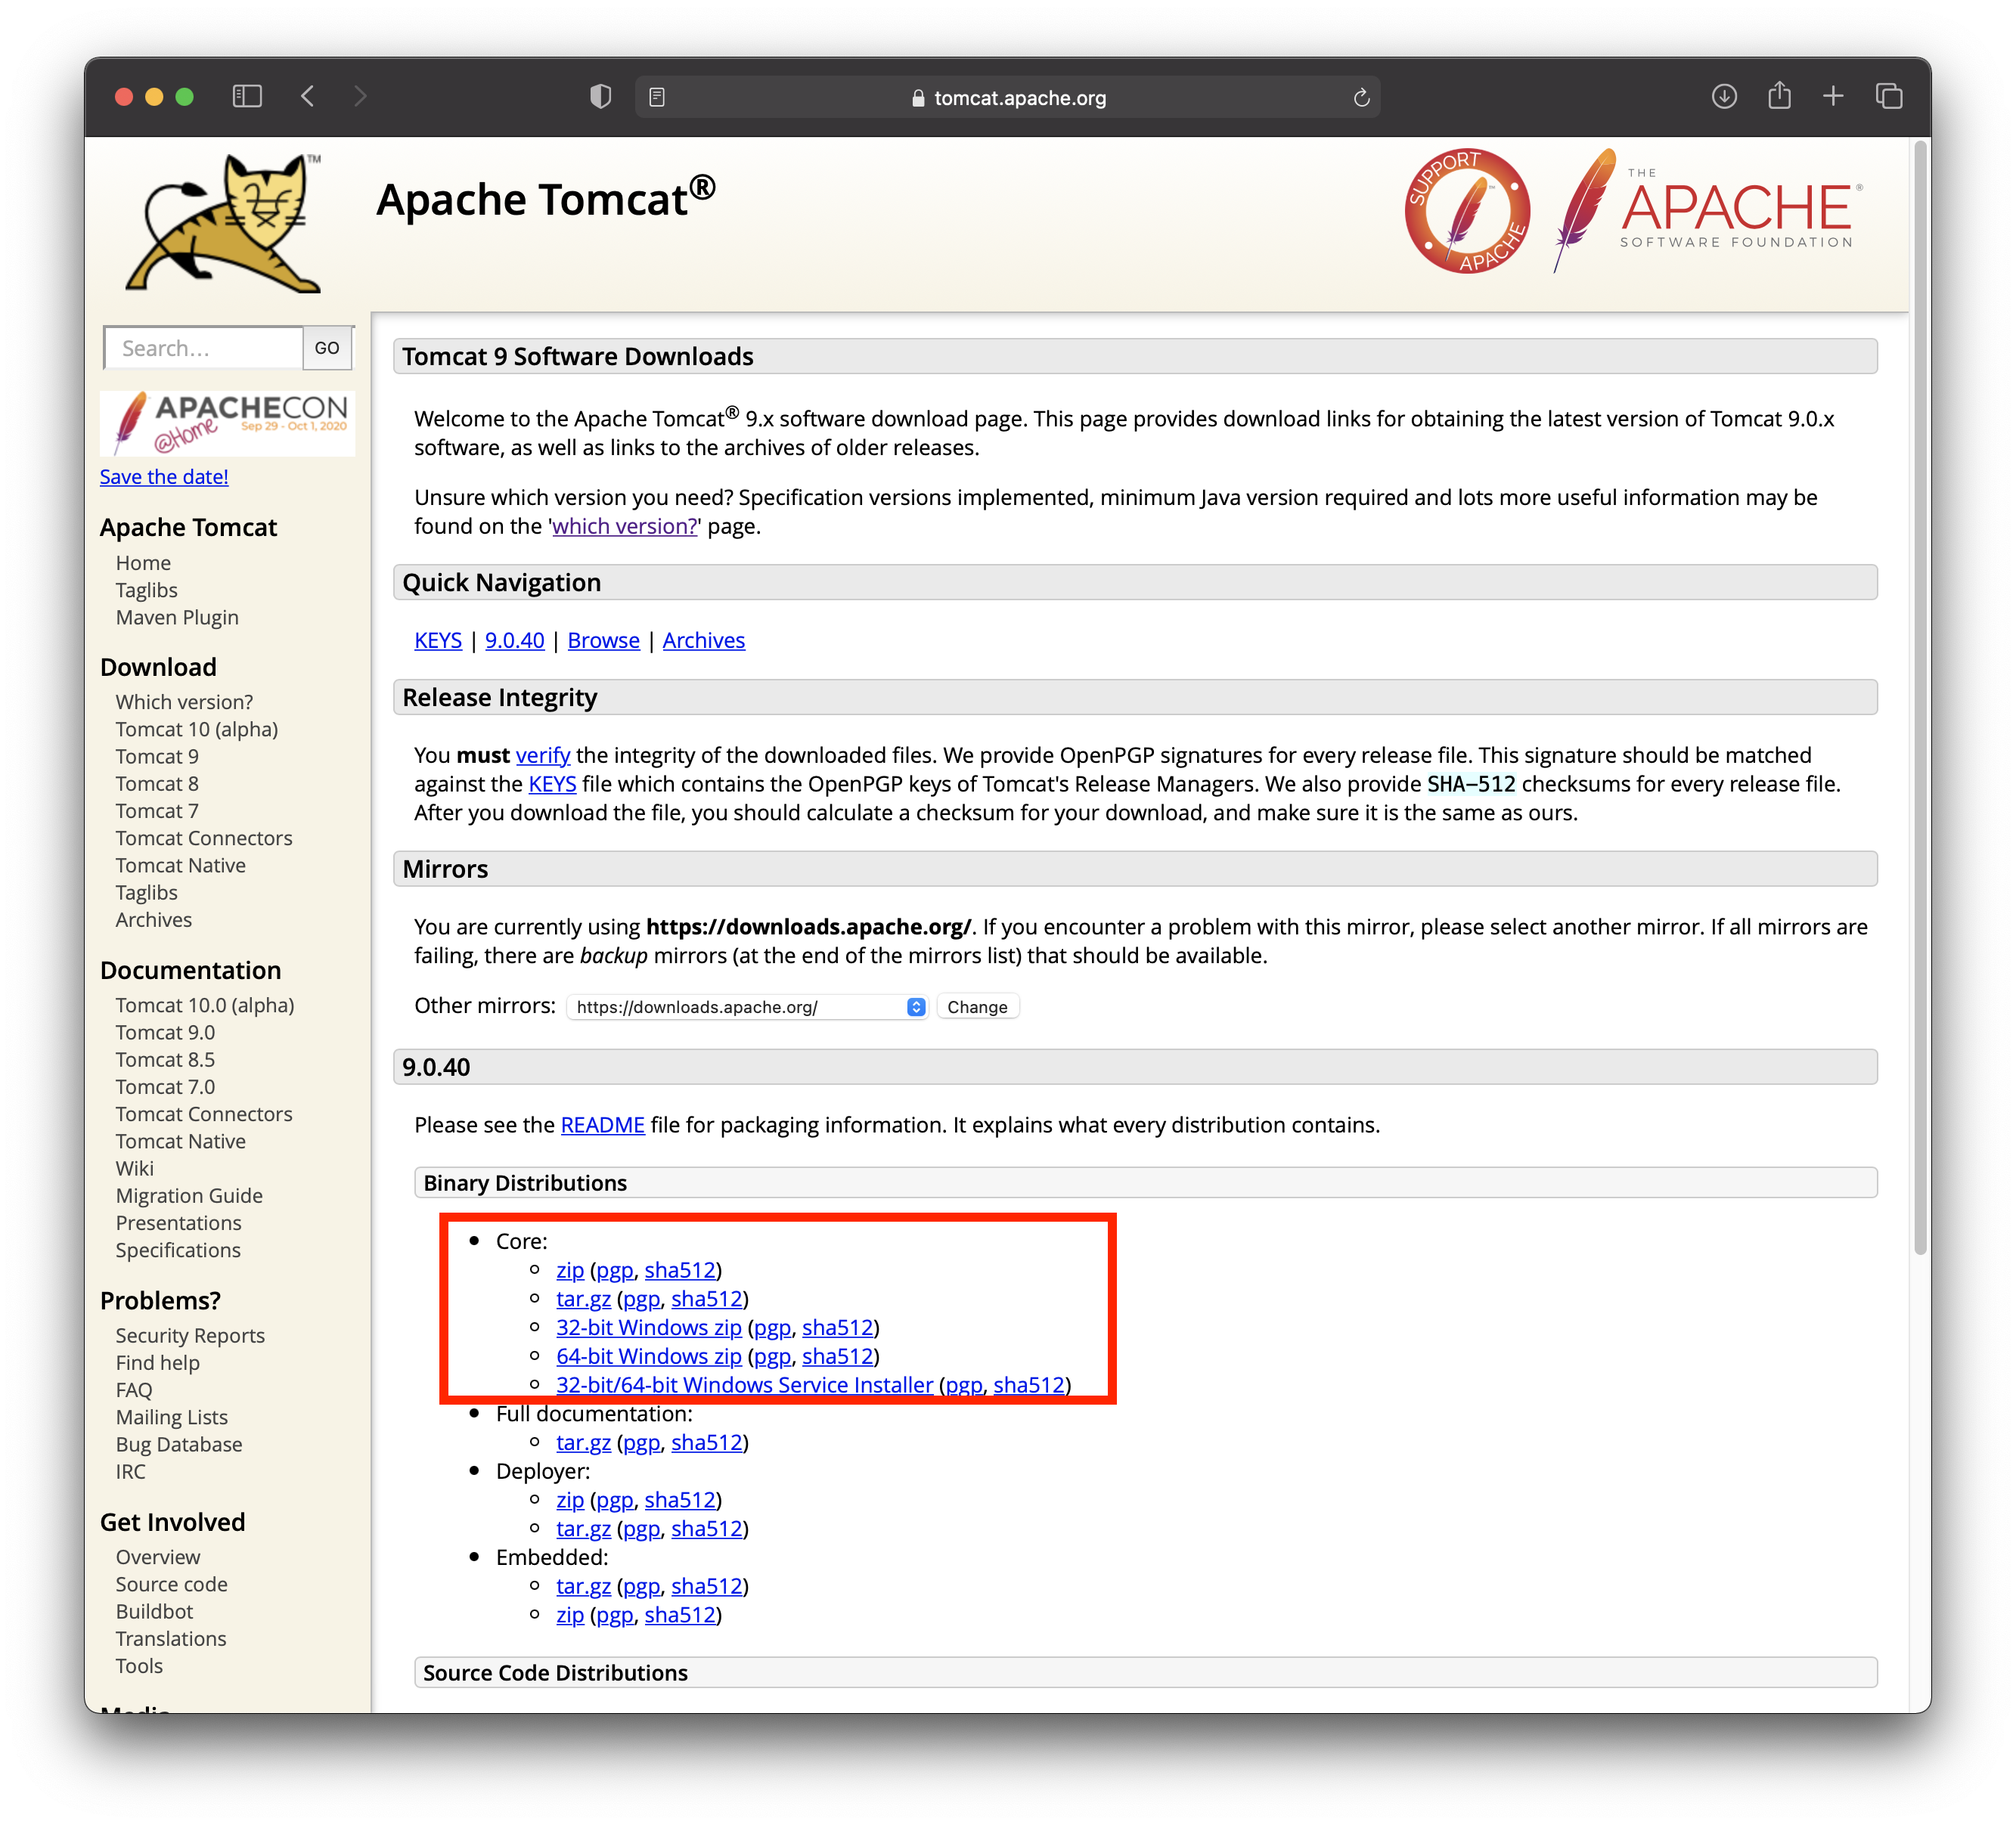The height and width of the screenshot is (1825, 2016).
Task: Reload the page with the refresh icon
Action: [1361, 97]
